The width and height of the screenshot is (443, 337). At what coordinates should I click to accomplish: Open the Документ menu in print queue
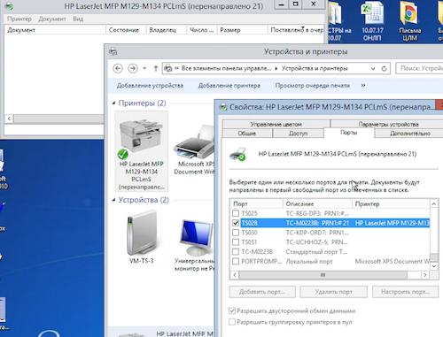coord(52,19)
